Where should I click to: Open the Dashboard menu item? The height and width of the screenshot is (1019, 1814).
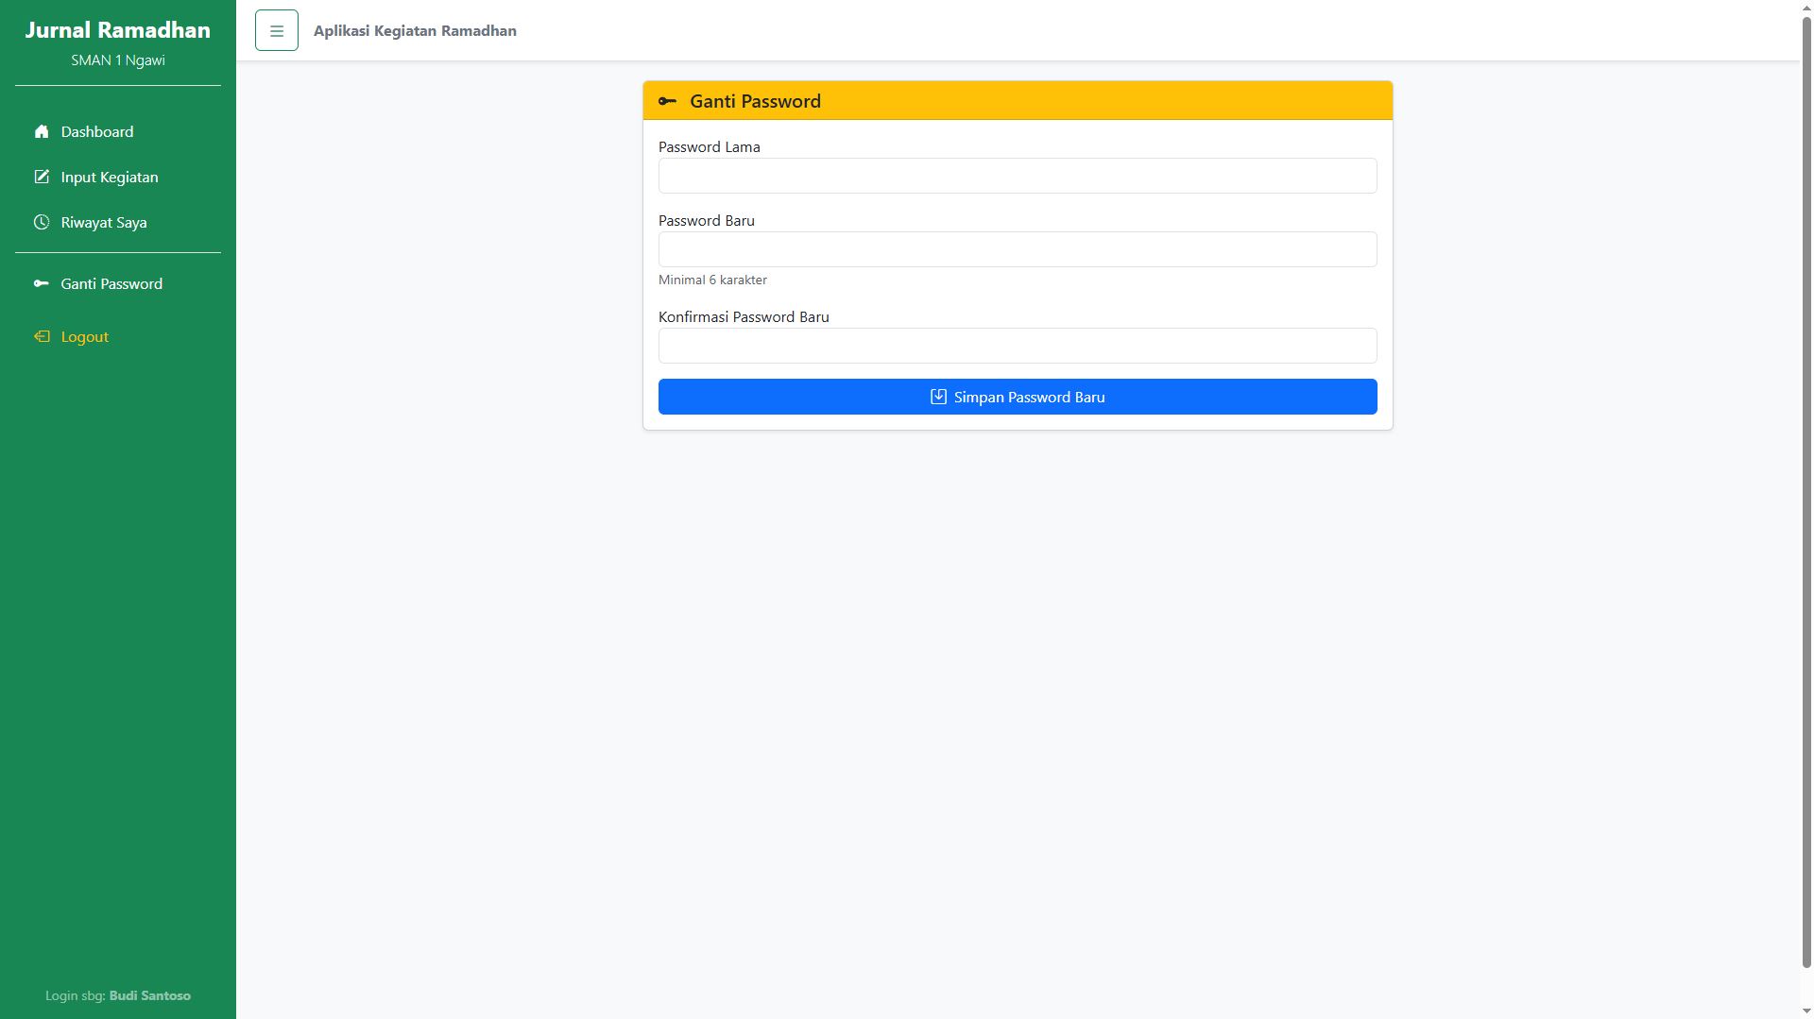(x=97, y=131)
